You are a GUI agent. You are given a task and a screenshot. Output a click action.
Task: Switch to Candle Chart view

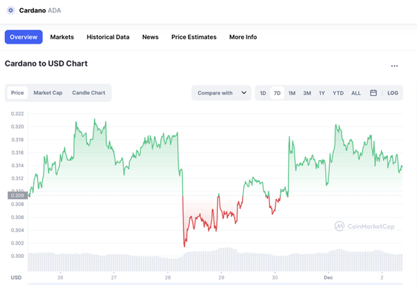pyautogui.click(x=89, y=93)
